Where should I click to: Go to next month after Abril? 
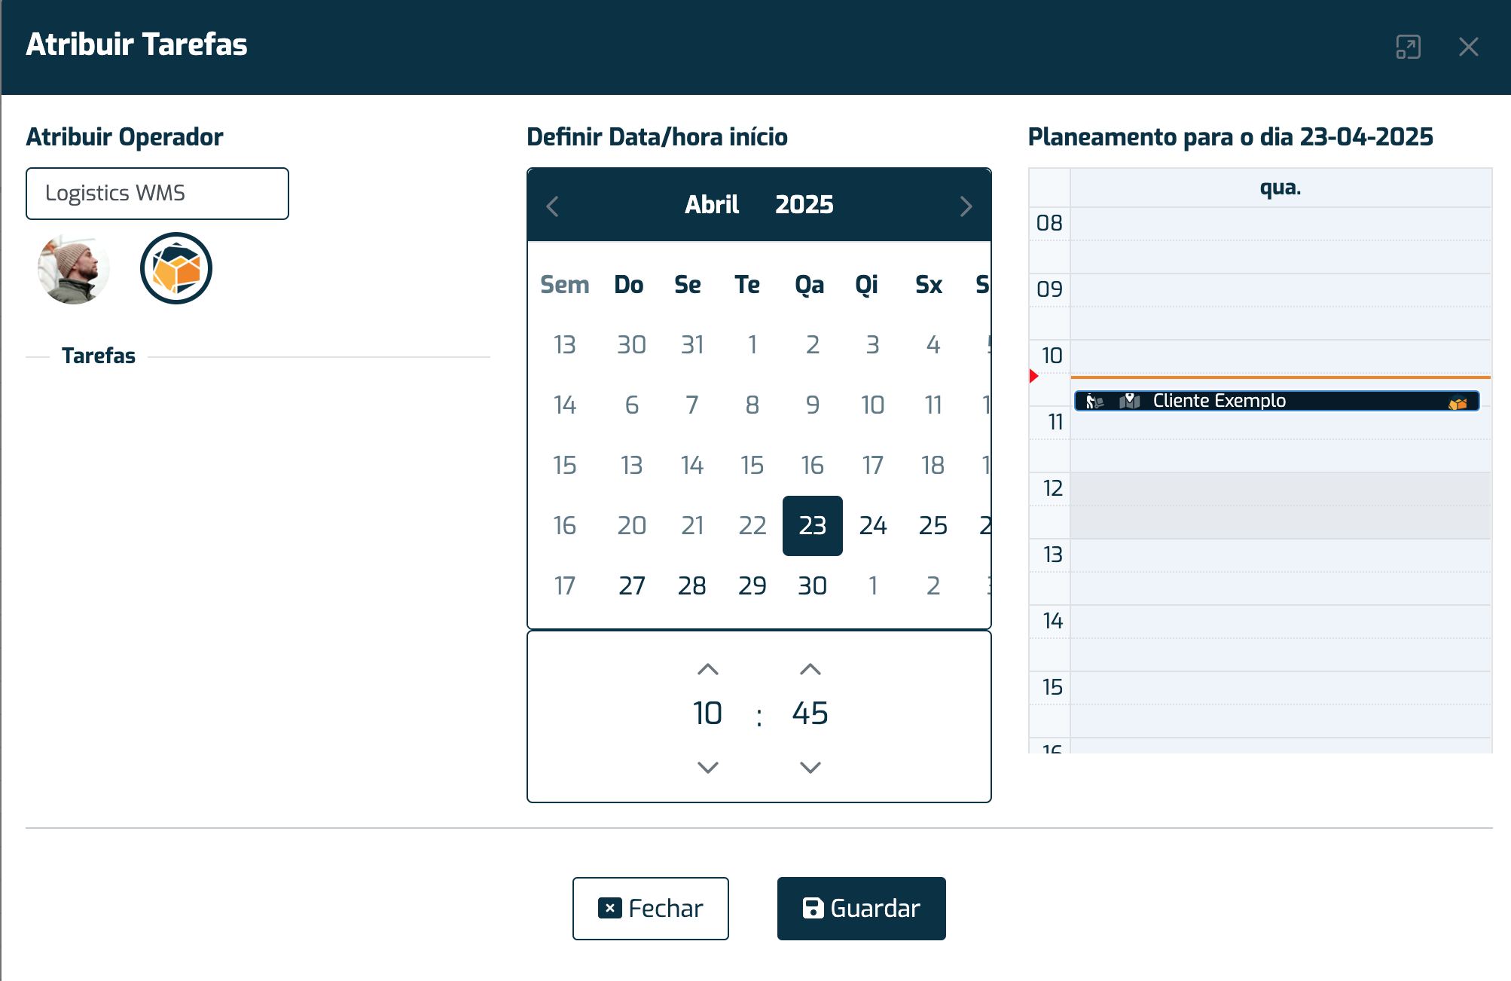click(x=966, y=206)
